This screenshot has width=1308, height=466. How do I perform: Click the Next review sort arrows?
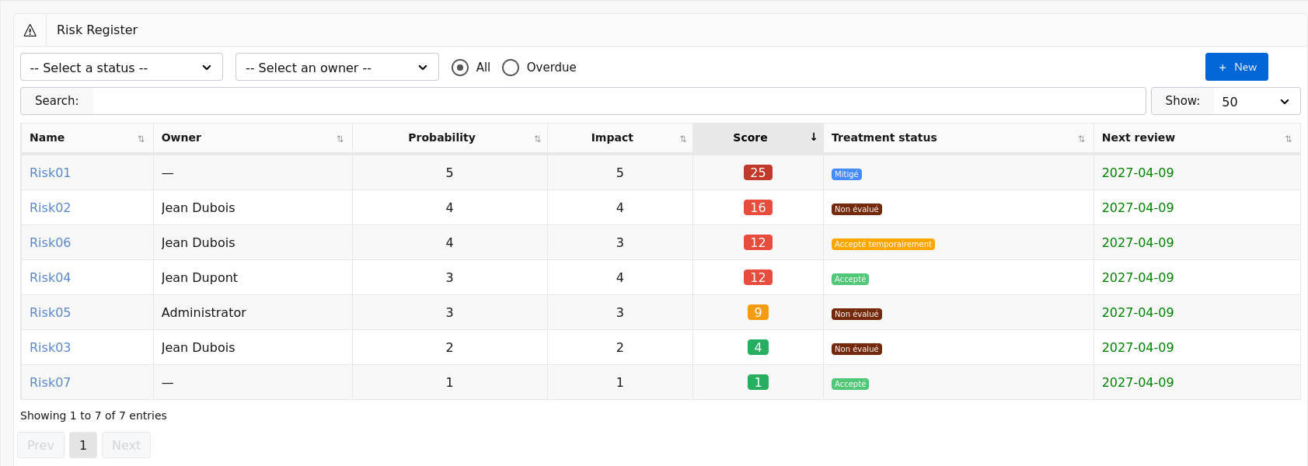pos(1288,138)
